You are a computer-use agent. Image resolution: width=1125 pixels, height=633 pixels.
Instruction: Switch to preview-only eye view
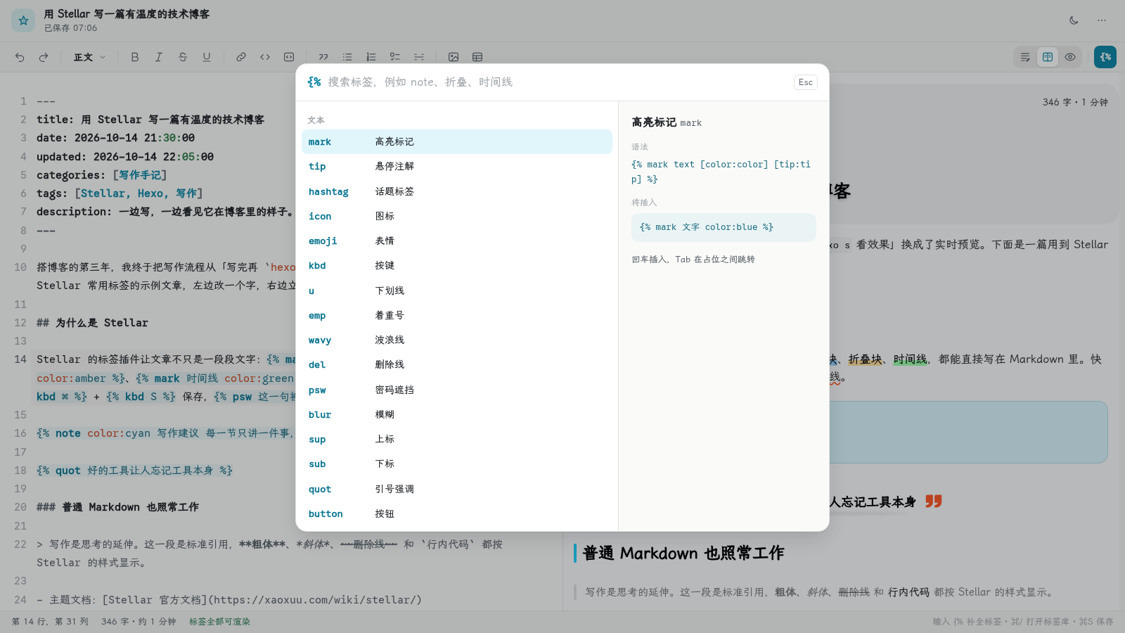pos(1070,57)
